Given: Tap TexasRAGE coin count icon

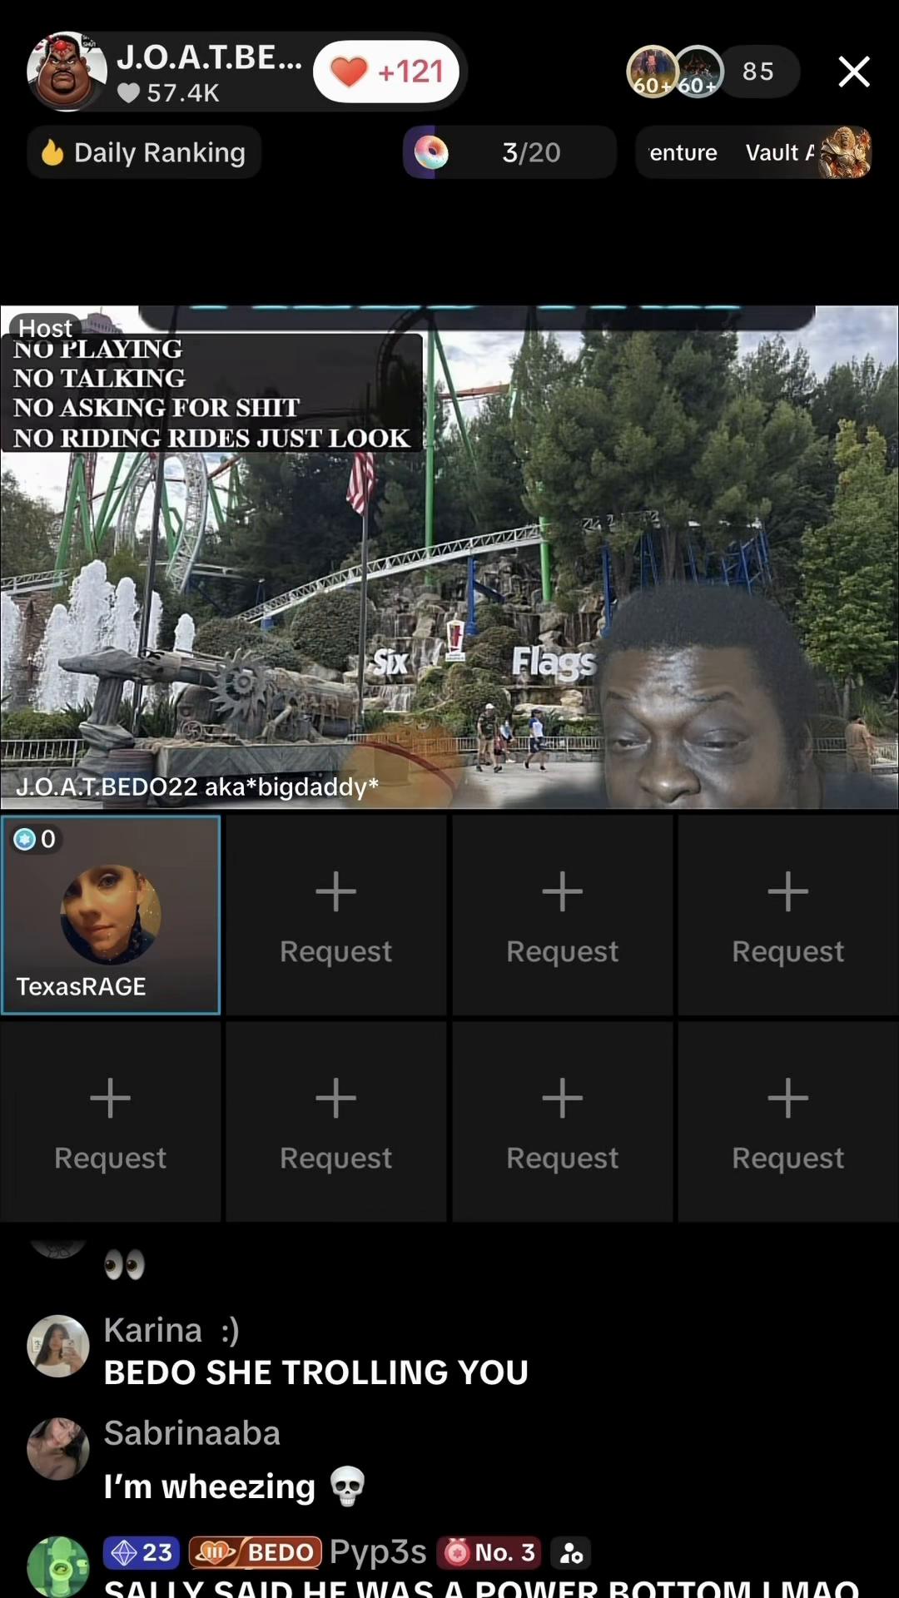Looking at the screenshot, I should (x=25, y=839).
